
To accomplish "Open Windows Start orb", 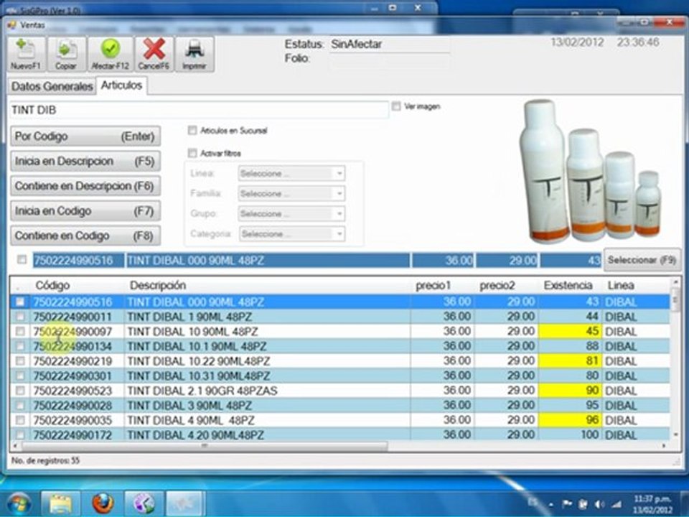I will 19,504.
